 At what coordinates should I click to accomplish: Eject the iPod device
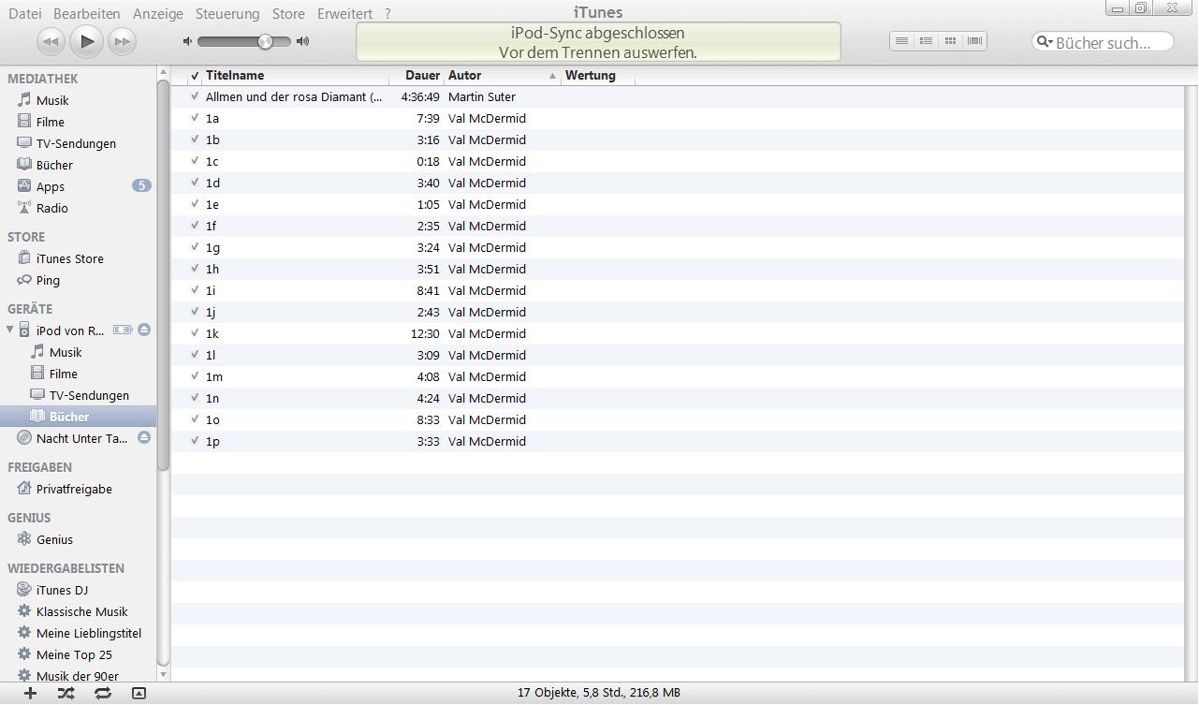pos(144,330)
